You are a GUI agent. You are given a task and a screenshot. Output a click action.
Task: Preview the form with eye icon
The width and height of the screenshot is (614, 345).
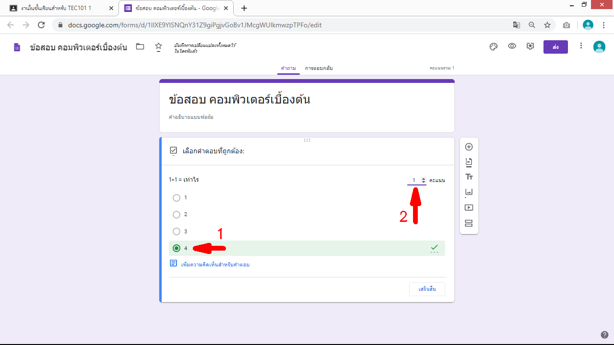[x=512, y=46]
